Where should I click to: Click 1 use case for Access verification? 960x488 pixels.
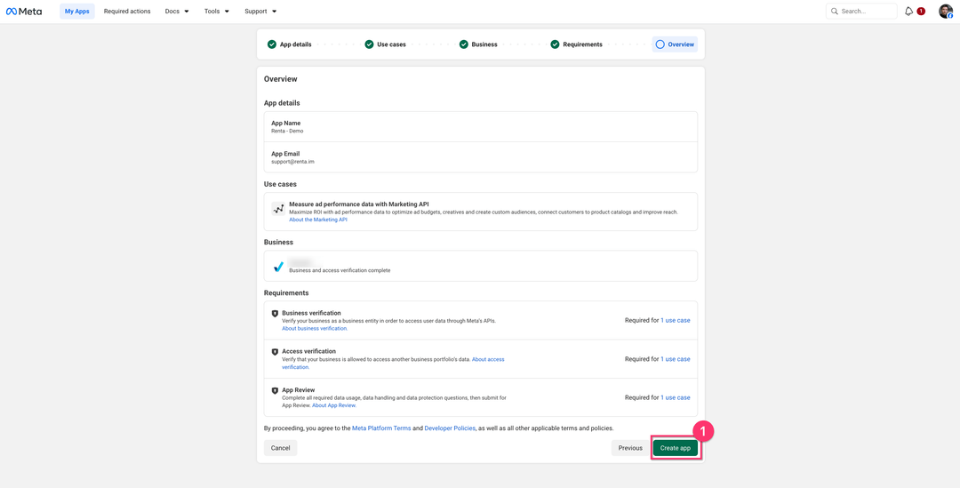pyautogui.click(x=676, y=359)
